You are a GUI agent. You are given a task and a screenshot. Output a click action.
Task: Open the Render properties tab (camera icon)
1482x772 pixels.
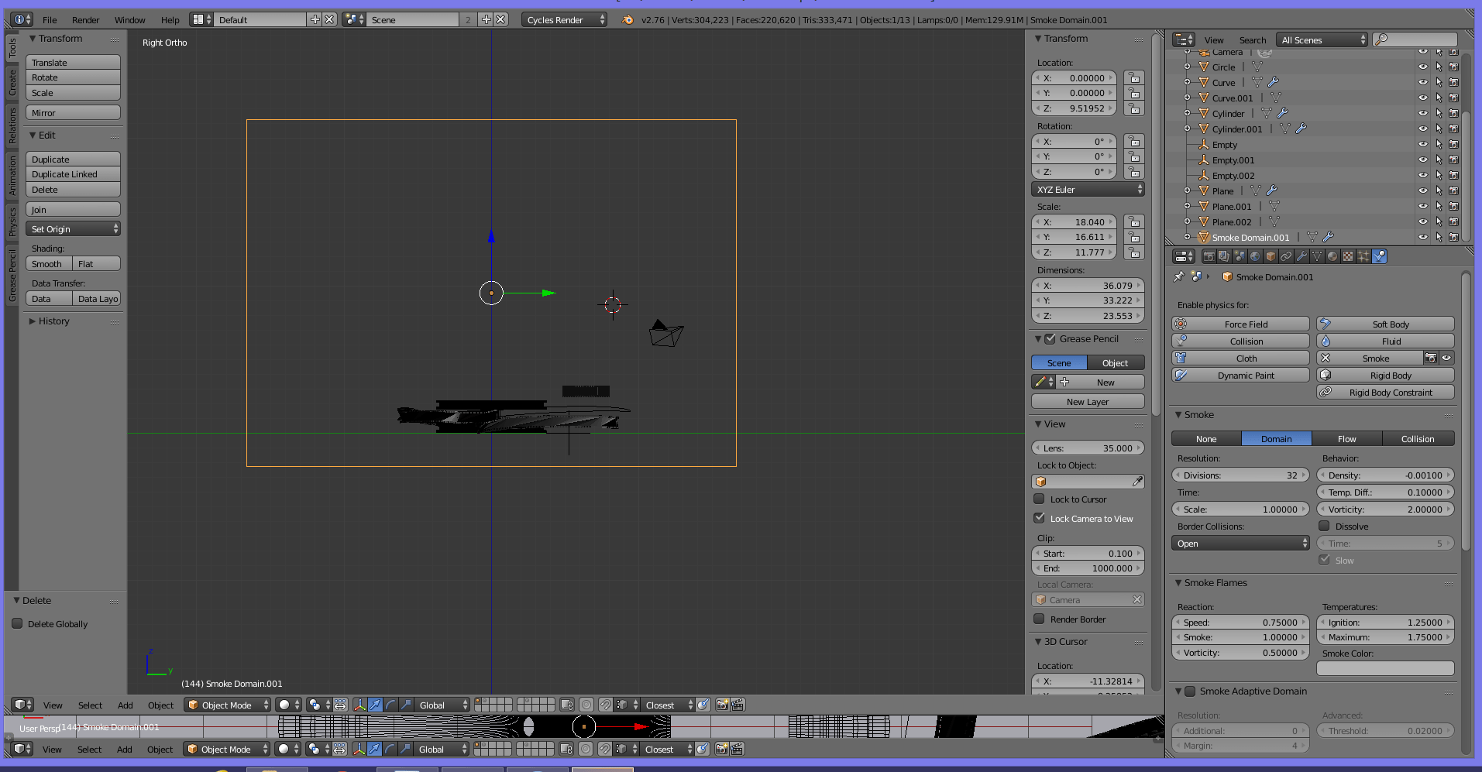1209,256
